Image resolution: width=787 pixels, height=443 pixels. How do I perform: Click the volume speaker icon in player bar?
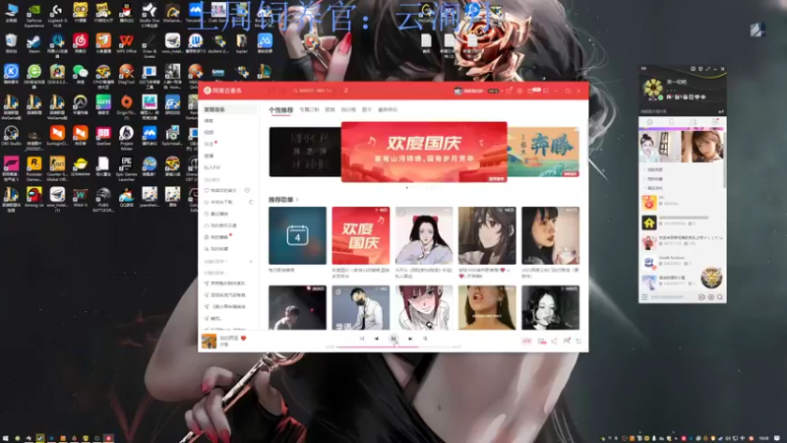(x=554, y=341)
